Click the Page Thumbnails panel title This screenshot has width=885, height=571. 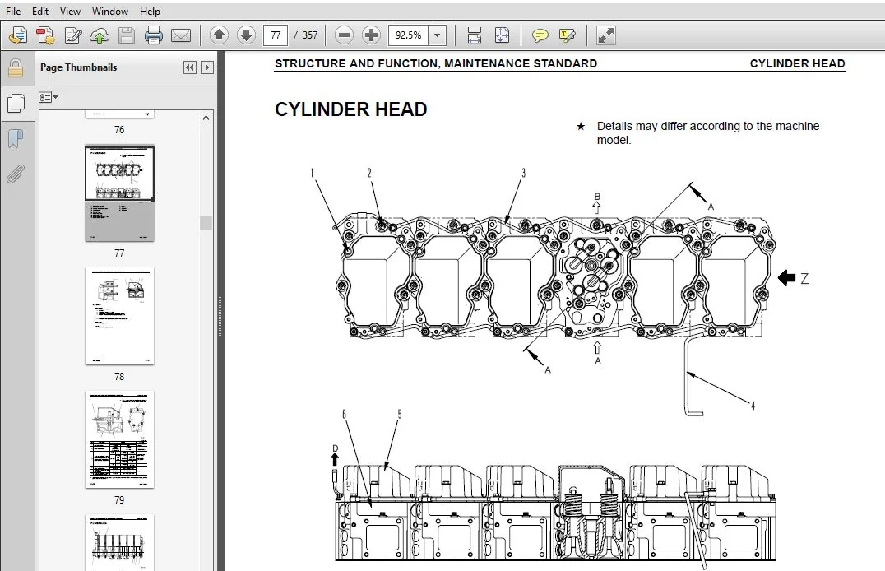(78, 67)
